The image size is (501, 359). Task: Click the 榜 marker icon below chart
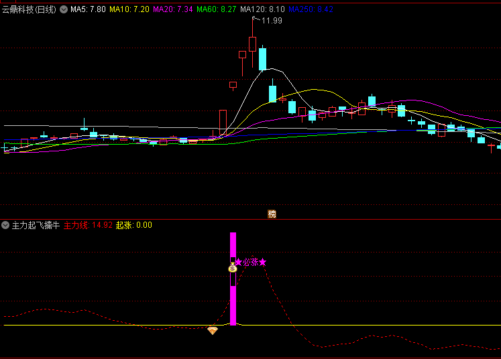click(x=272, y=214)
